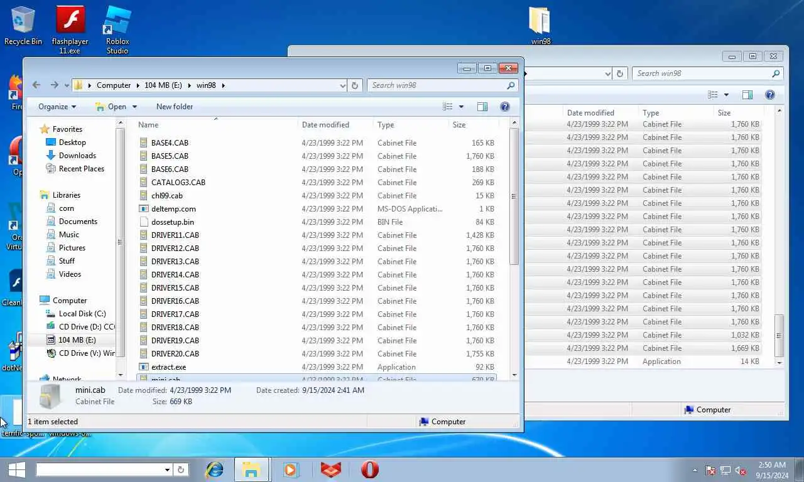Click the Back arrow in the front Explorer window
The image size is (804, 482).
36,85
